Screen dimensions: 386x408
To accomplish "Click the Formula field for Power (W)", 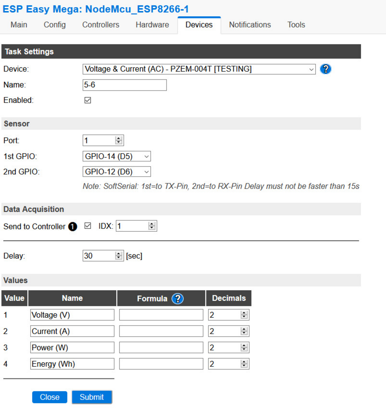I will 161,348.
